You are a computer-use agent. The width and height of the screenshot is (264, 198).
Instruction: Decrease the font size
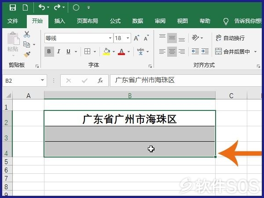click(x=147, y=38)
